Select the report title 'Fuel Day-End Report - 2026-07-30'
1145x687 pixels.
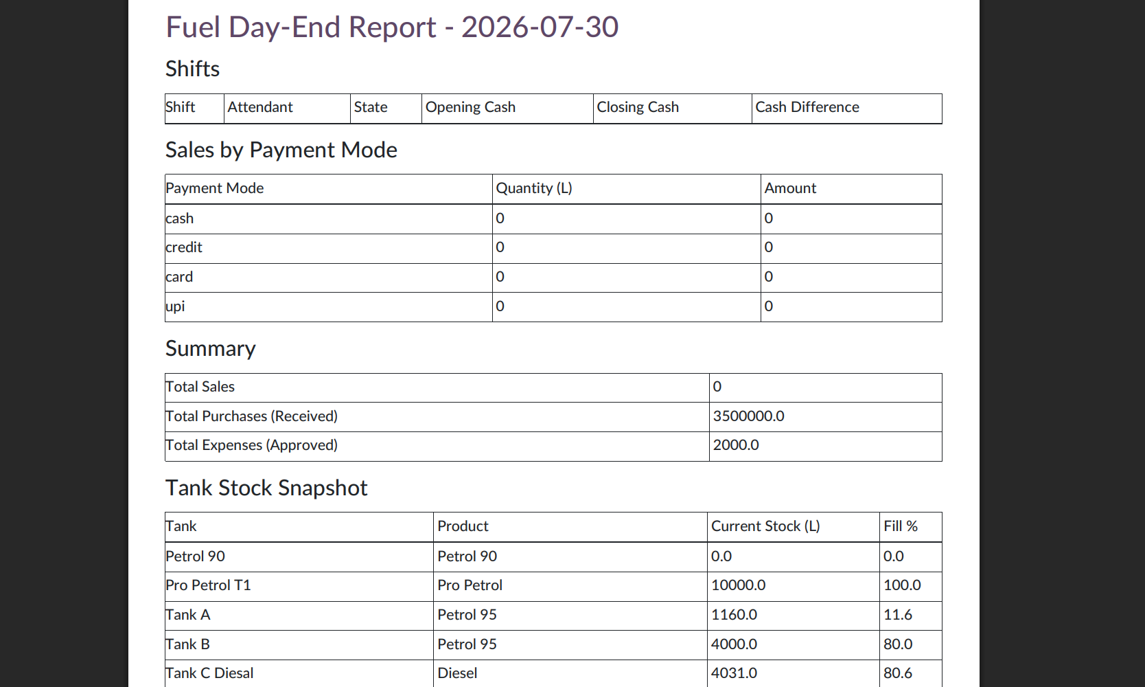tap(392, 27)
